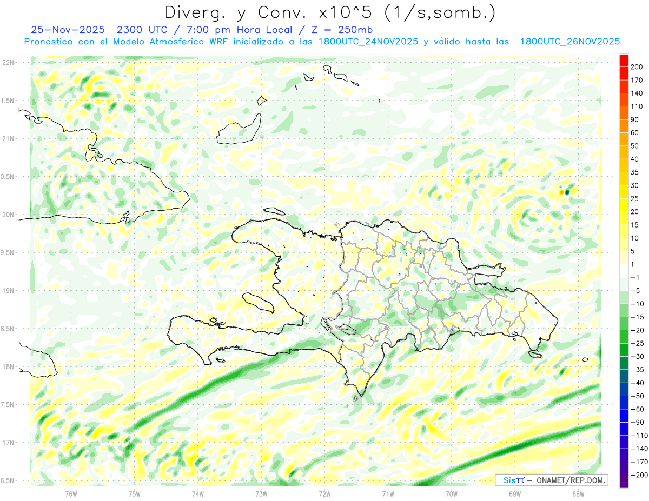Click the latitude label "19N"
This screenshot has height=501, width=649.
coord(9,291)
